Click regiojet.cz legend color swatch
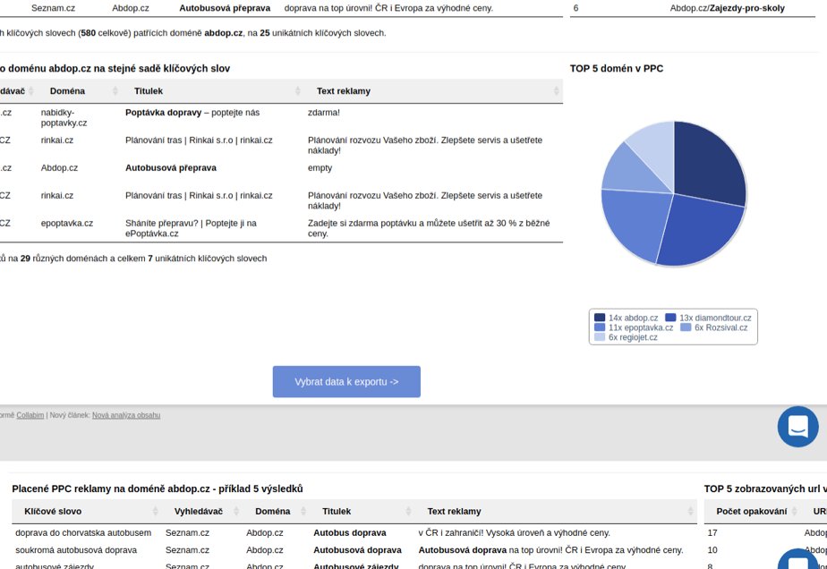827x569 pixels. 600,337
